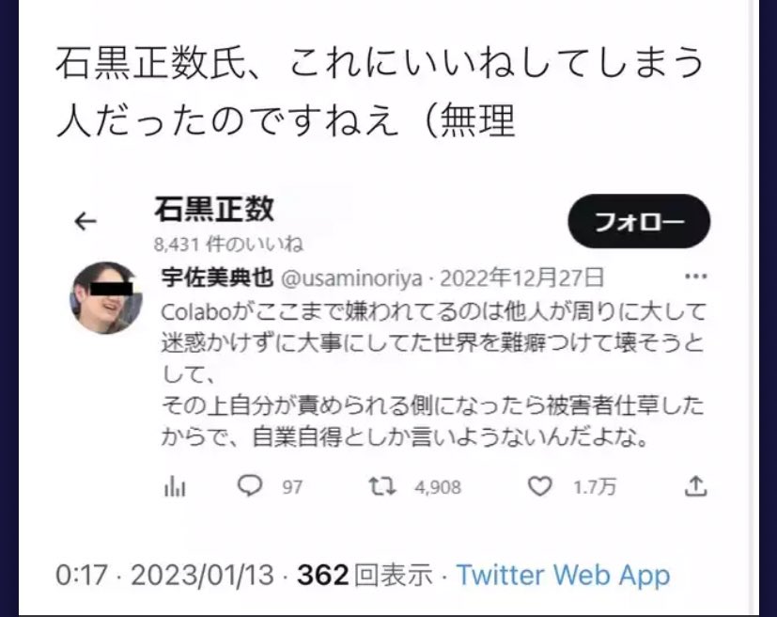Reply via speech bubble icon
Viewport: 777px width, 617px height.
tap(250, 485)
